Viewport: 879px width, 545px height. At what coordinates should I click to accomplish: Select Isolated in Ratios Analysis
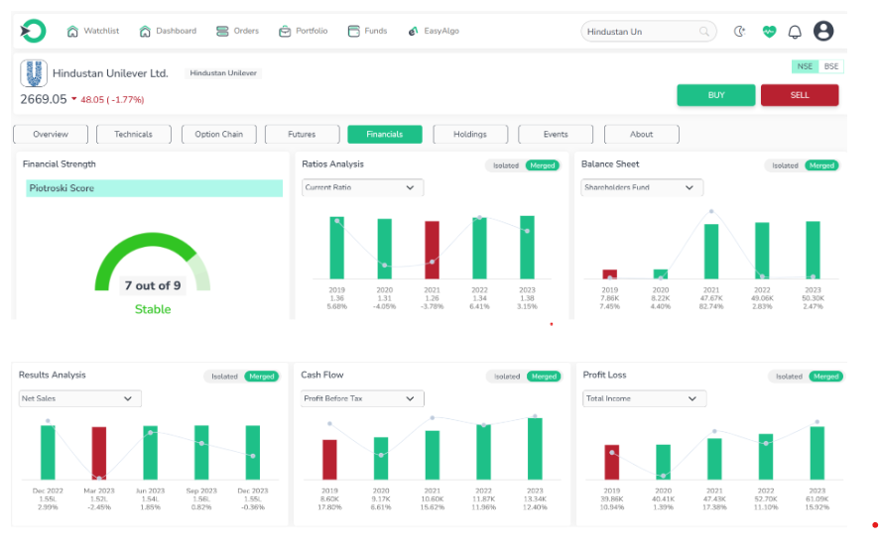(506, 165)
